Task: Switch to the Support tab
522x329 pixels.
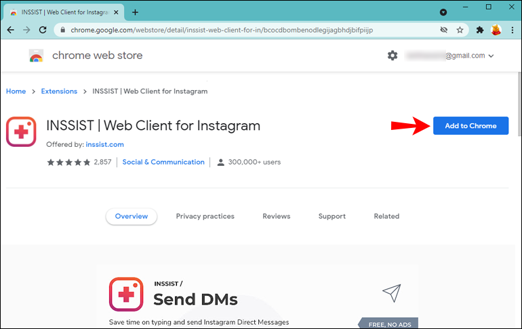Action: [x=332, y=217]
